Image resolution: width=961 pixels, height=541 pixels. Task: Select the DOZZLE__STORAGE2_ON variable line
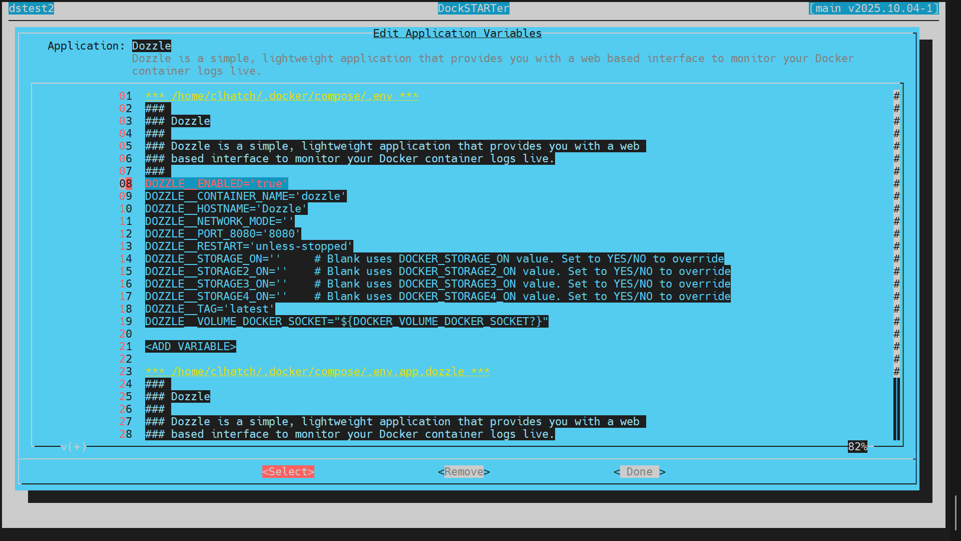(216, 272)
